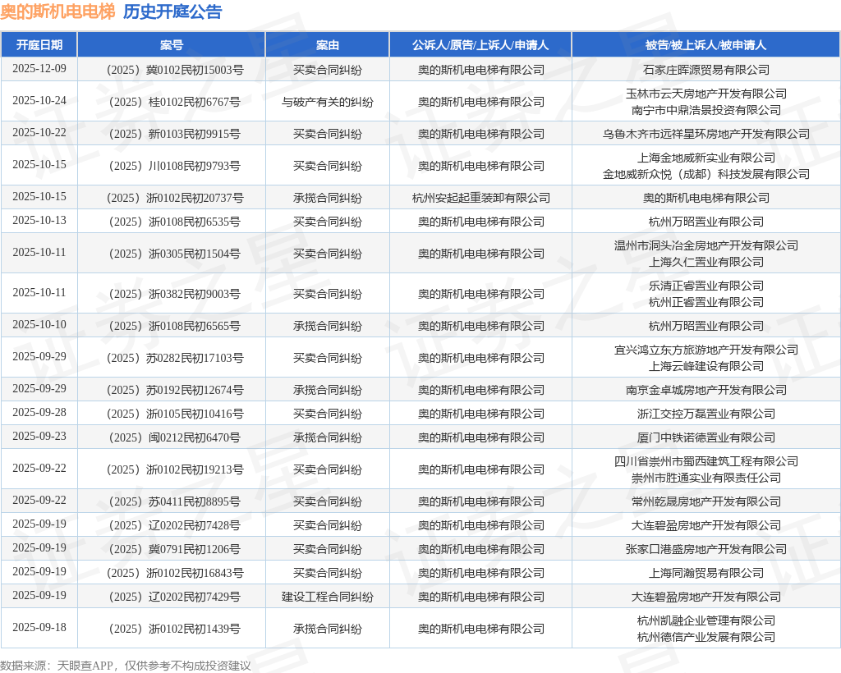Click the 被告/被上诉人/被申请人 header
The height and width of the screenshot is (673, 841).
(x=705, y=45)
